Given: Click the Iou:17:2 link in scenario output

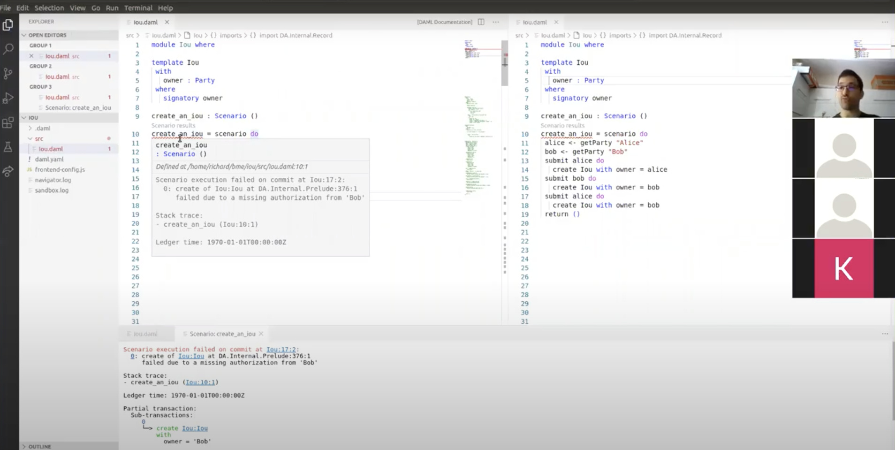Looking at the screenshot, I should click(281, 349).
